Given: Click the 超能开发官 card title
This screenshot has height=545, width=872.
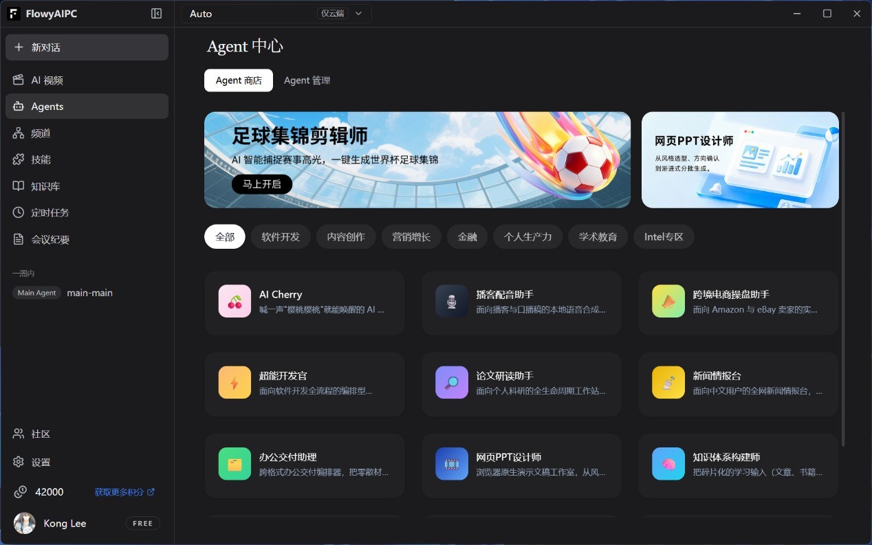Looking at the screenshot, I should coord(283,376).
